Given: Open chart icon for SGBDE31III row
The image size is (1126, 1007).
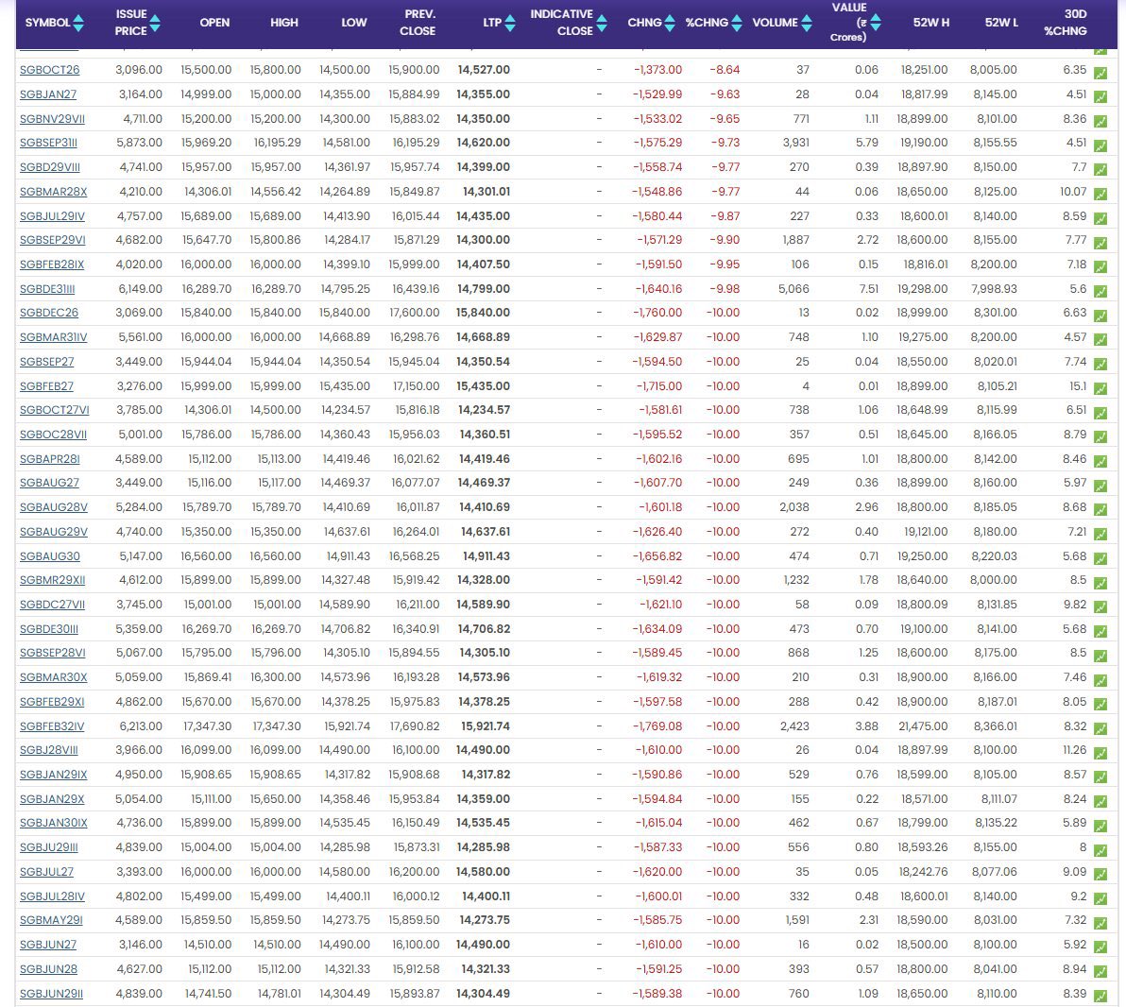Looking at the screenshot, I should (1100, 292).
